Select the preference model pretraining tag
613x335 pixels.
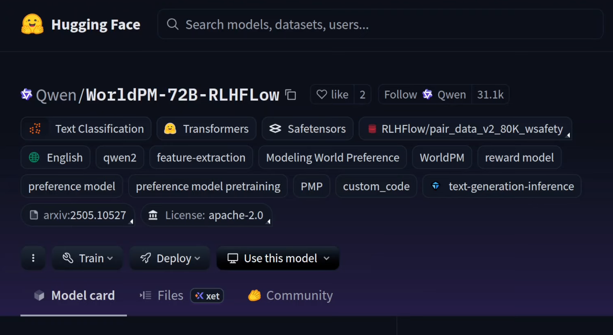pos(208,186)
